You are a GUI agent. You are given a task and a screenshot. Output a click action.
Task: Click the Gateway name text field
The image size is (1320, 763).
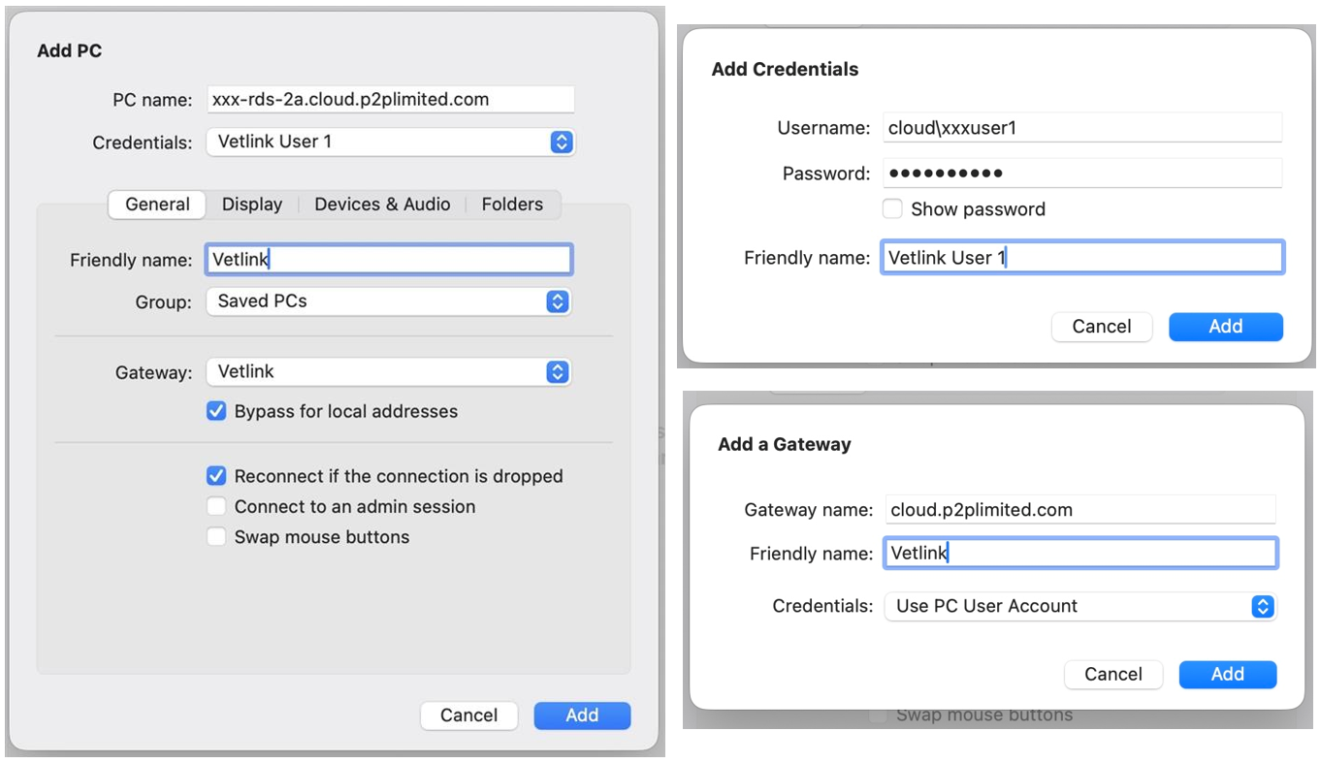[1079, 510]
